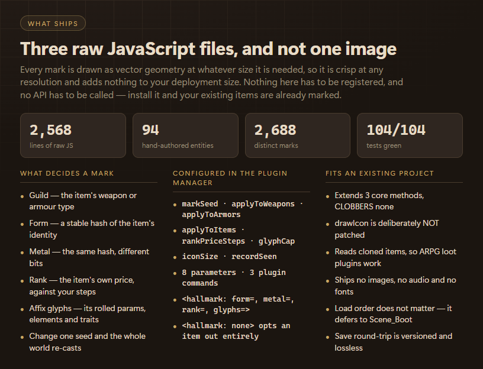
Task: Select the '2,568 lines of raw JS' card
Action: pyautogui.click(x=73, y=135)
